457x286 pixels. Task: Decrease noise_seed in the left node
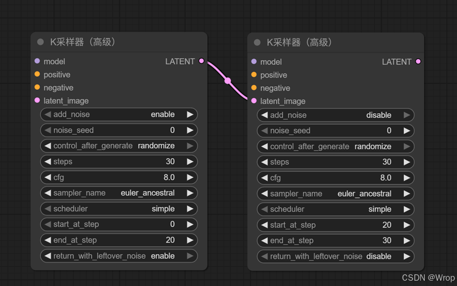(x=48, y=130)
